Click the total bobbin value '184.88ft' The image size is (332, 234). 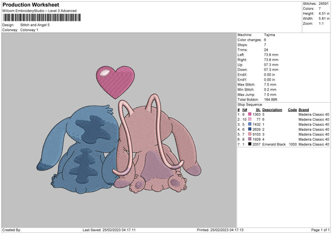click(x=271, y=99)
